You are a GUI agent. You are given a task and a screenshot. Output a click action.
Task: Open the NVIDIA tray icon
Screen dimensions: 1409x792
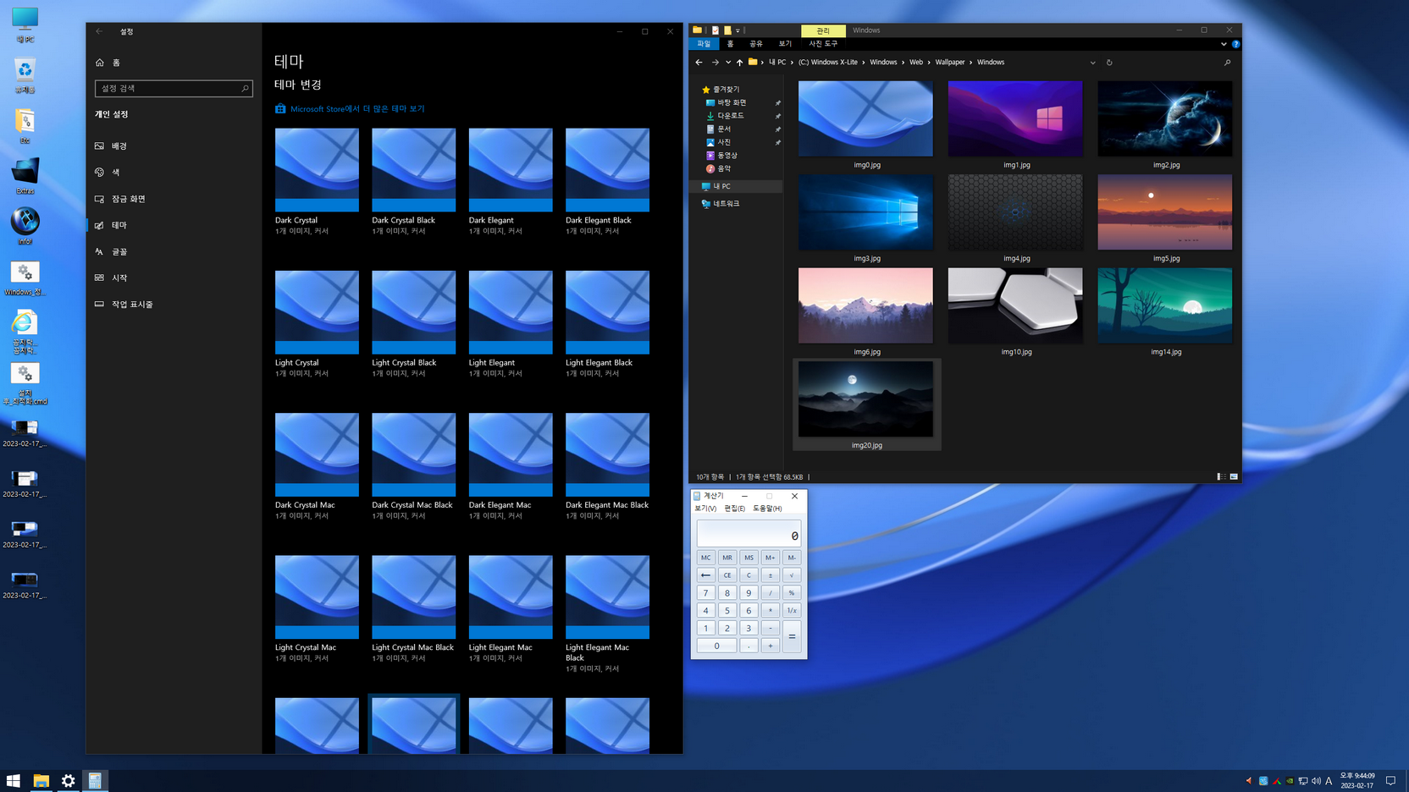(x=1290, y=781)
